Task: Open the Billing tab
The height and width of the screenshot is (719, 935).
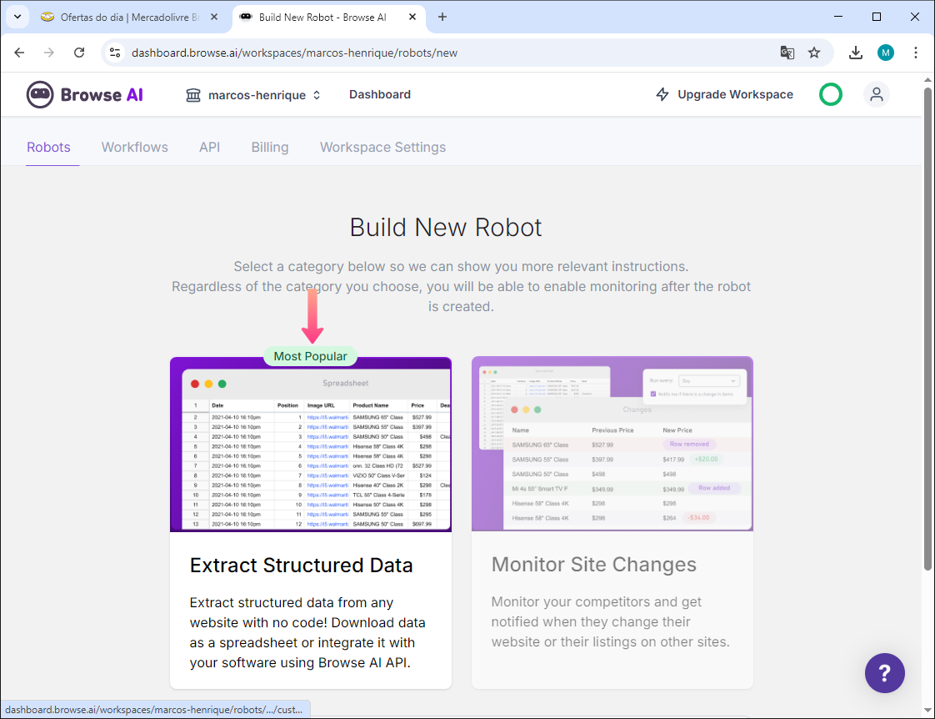Action: 270,148
